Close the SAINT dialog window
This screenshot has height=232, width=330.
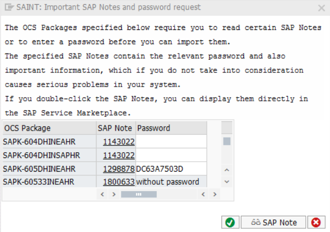pyautogui.click(x=322, y=8)
